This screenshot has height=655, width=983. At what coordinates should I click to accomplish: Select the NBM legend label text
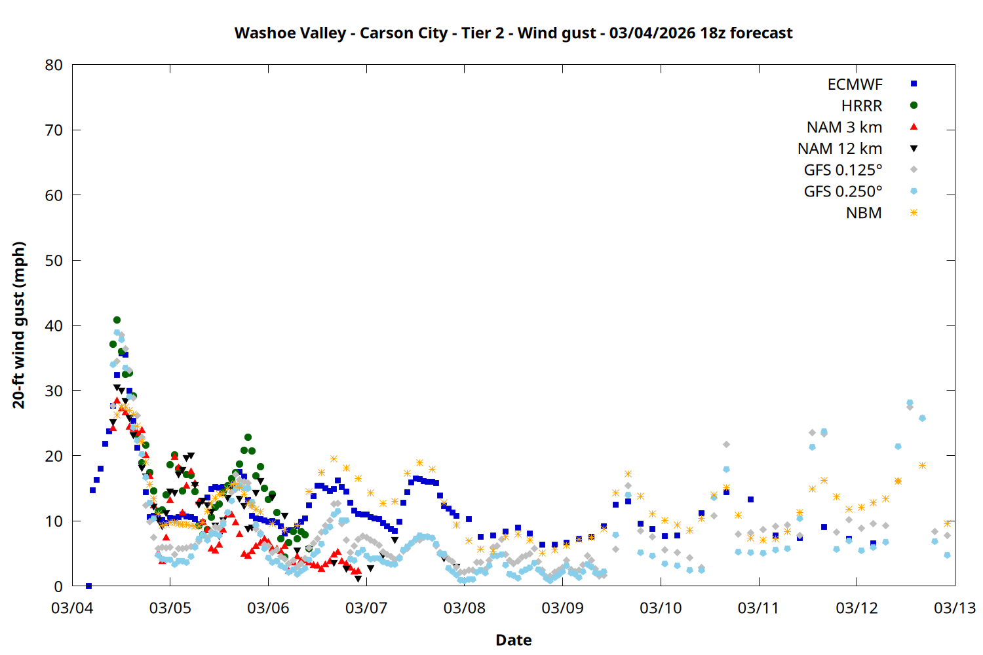point(864,213)
